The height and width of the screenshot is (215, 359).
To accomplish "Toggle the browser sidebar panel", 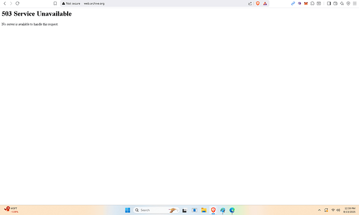I will click(329, 3).
